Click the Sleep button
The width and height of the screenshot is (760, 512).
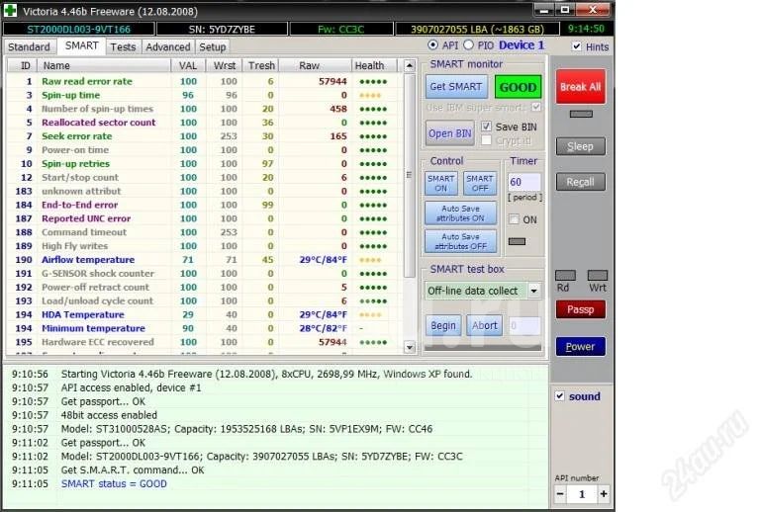[580, 146]
